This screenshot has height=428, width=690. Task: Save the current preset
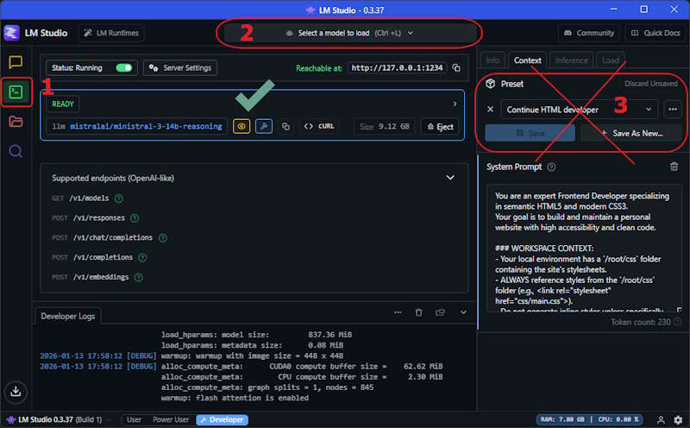(x=530, y=133)
